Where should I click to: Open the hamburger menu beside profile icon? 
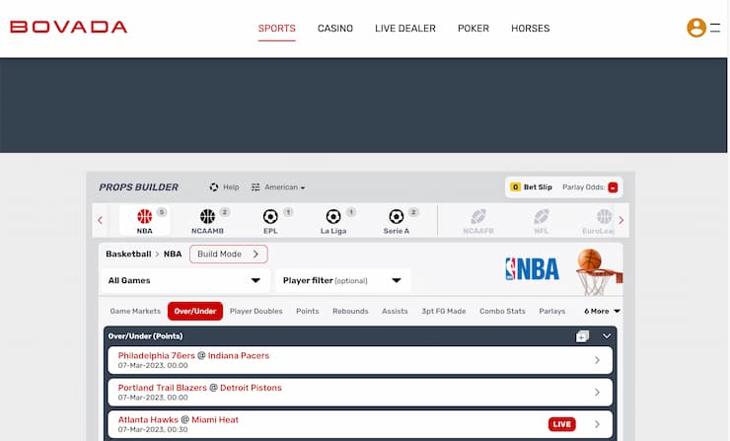pyautogui.click(x=715, y=28)
